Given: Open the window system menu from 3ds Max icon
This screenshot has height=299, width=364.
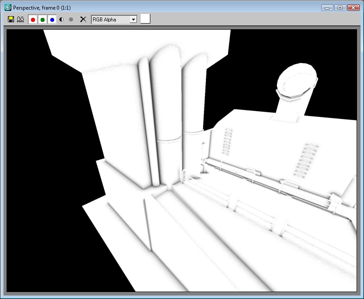Looking at the screenshot, I should (x=7, y=7).
